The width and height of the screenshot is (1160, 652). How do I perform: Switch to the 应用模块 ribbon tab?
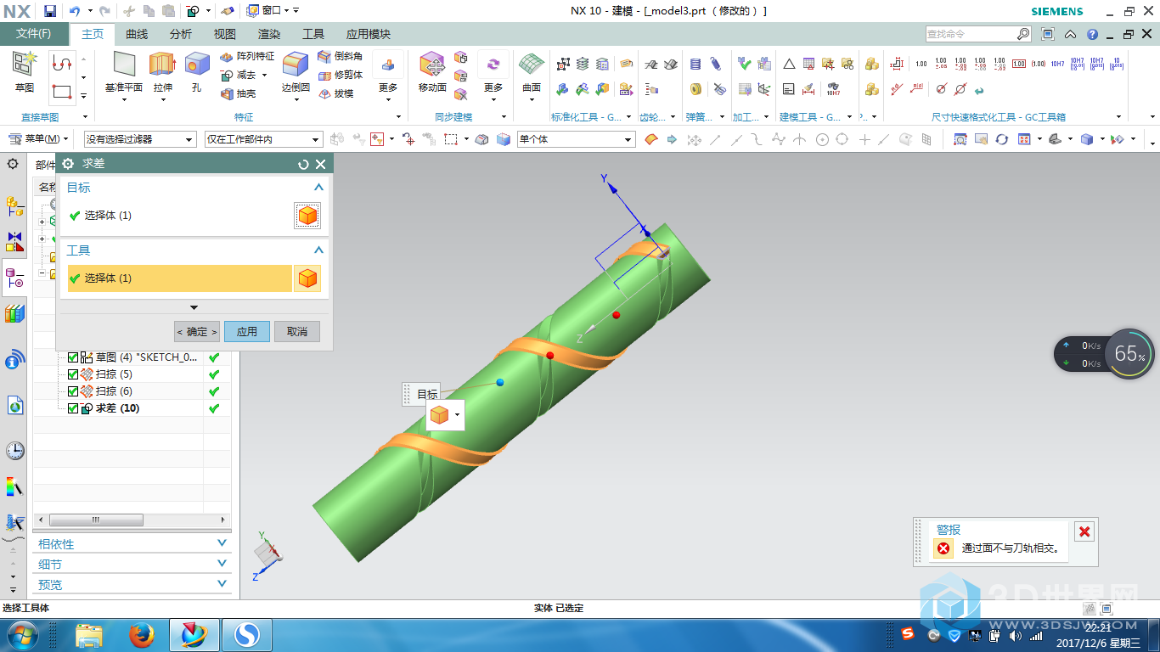point(369,34)
